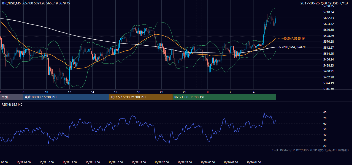Image resolution: width=352 pixels, height=165 pixels.
Task: Click the Bitstamp data source note
Action: tap(310, 150)
